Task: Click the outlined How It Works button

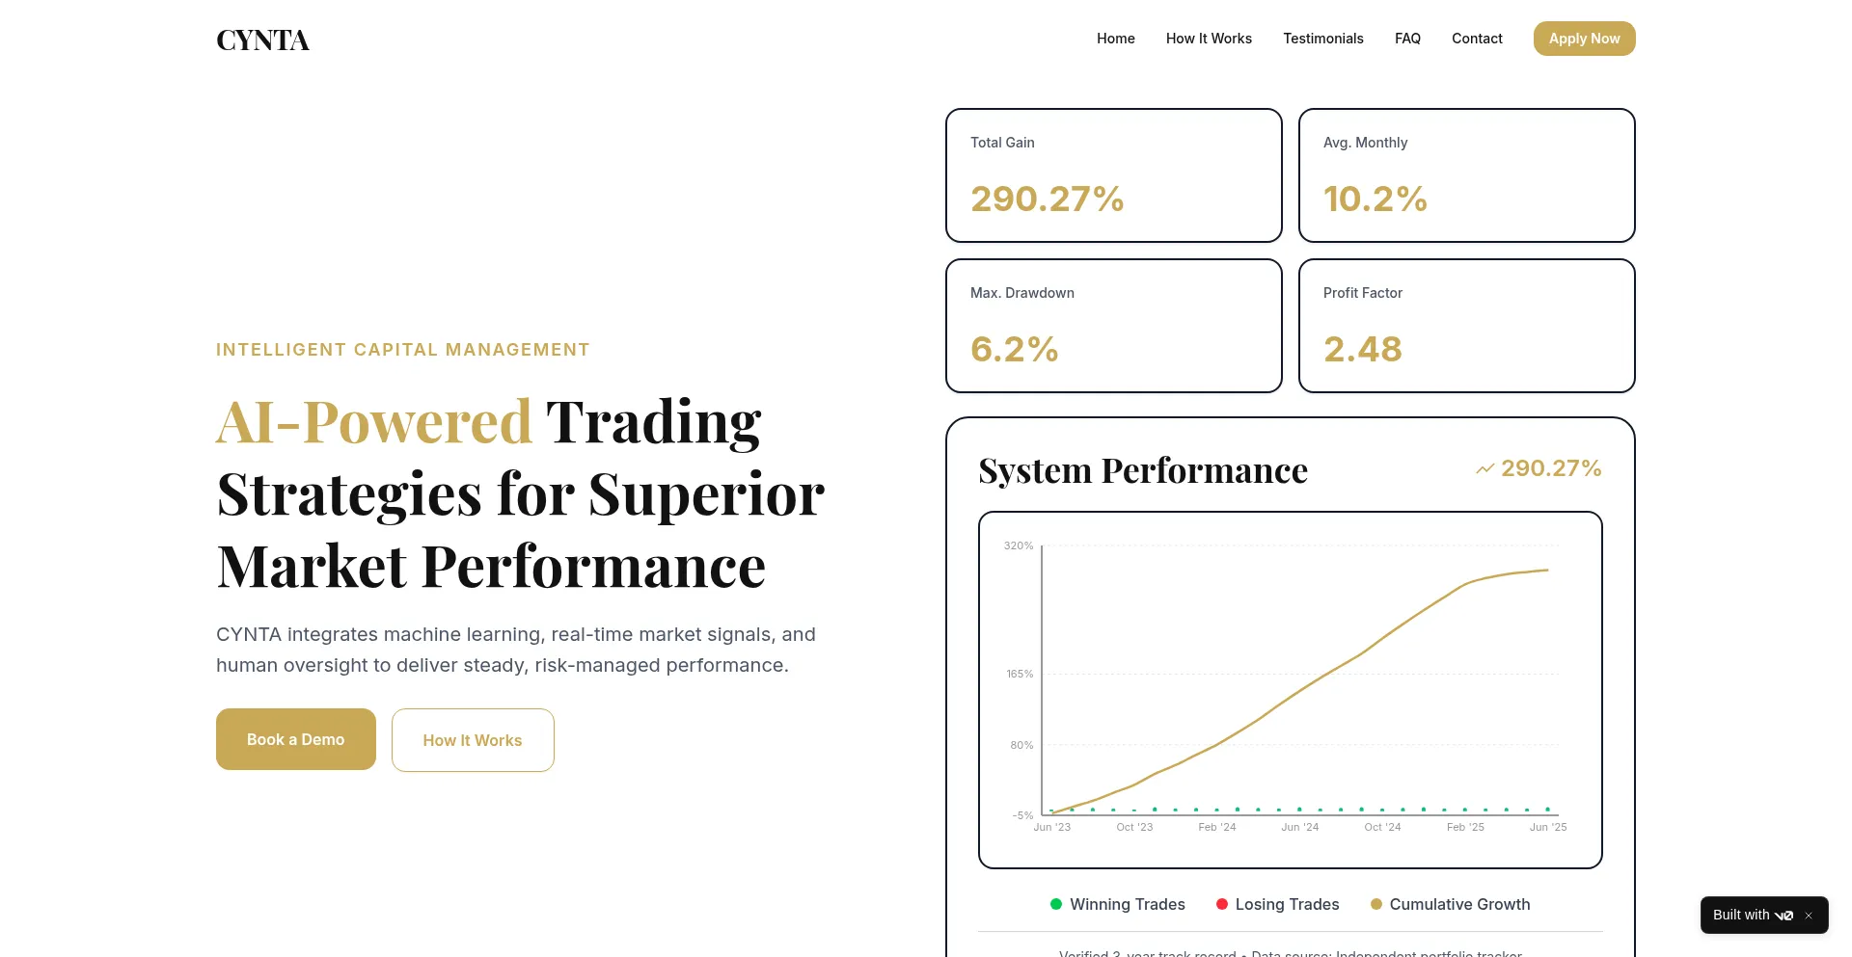Action: pos(473,740)
